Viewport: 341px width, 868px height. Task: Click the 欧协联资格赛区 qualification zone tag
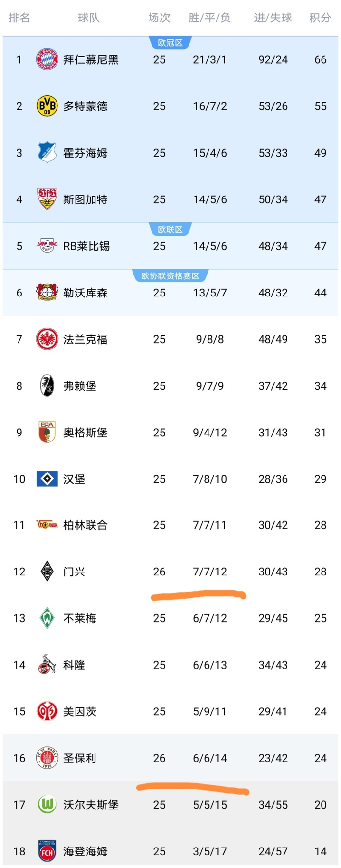click(170, 276)
